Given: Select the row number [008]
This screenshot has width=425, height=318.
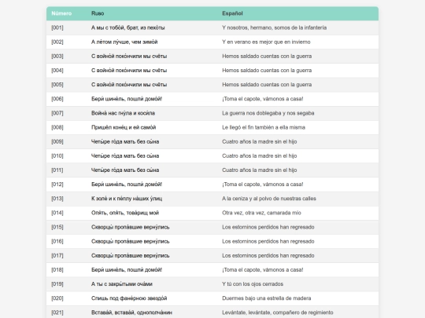Looking at the screenshot, I should 57,127.
